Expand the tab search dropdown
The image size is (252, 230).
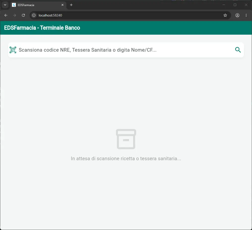[x=5, y=5]
